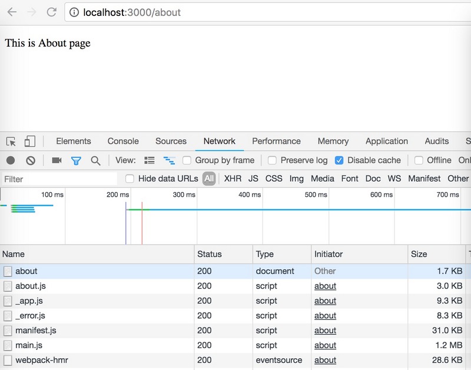Select the All filter type

[209, 179]
